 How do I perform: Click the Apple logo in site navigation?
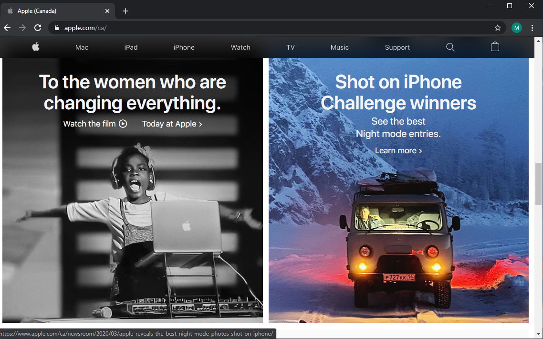click(x=36, y=47)
